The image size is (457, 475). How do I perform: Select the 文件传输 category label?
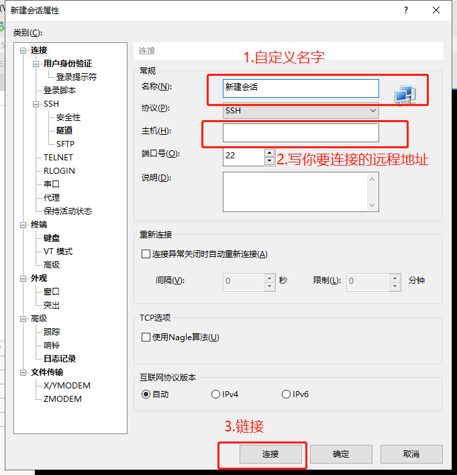[47, 372]
